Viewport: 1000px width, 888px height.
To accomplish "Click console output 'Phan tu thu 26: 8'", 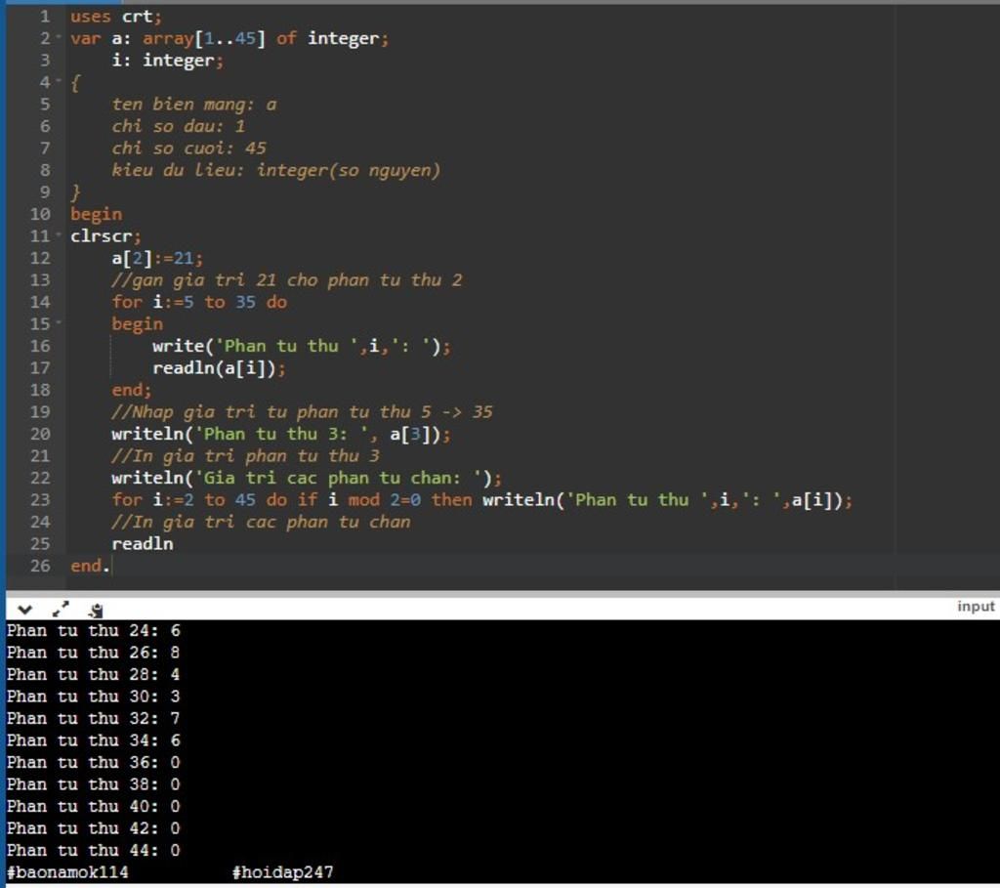I will click(94, 653).
